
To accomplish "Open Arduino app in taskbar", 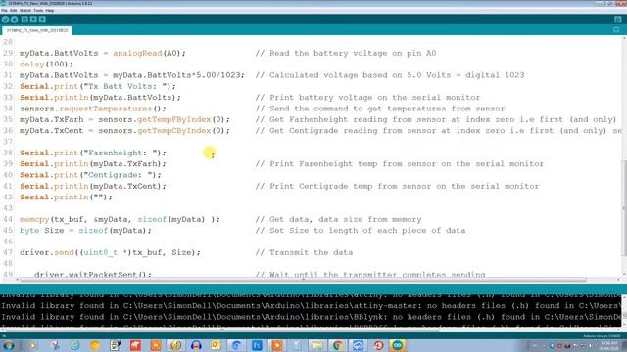I will point(397,345).
